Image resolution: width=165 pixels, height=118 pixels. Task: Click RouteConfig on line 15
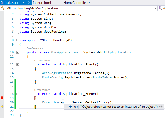[x=52, y=77]
